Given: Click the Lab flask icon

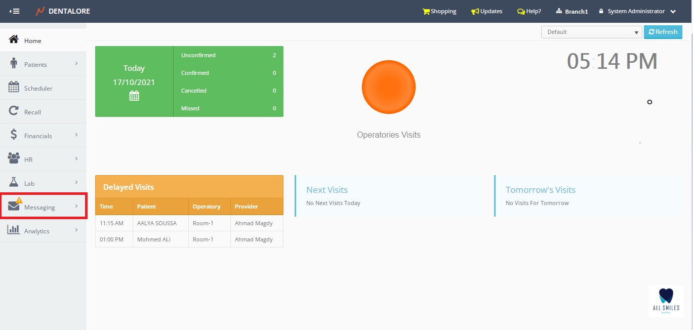Looking at the screenshot, I should (14, 183).
